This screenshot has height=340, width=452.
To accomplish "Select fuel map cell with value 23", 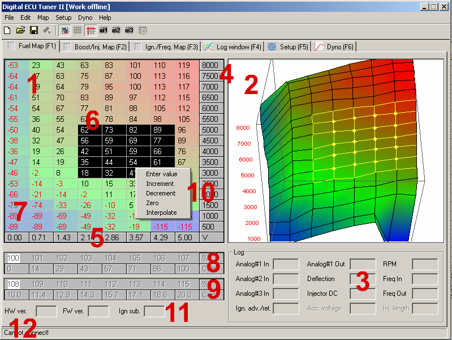I will 41,65.
